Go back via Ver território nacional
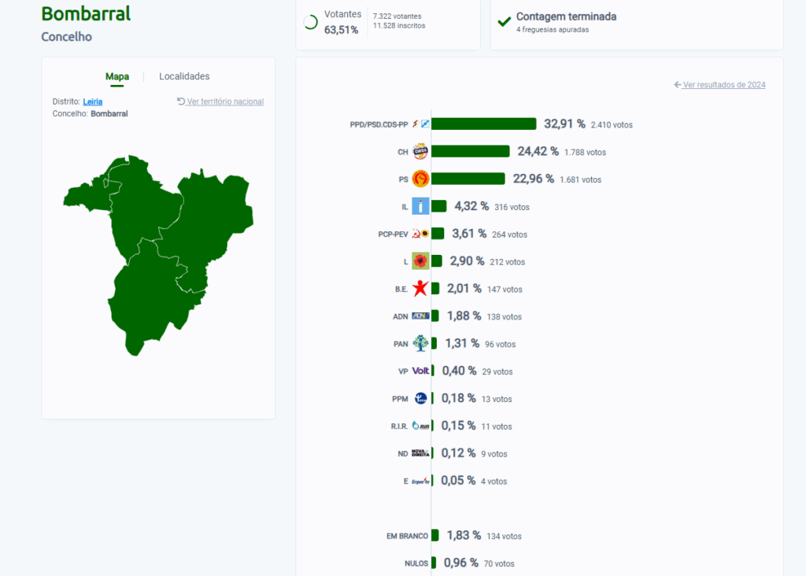 pos(220,102)
